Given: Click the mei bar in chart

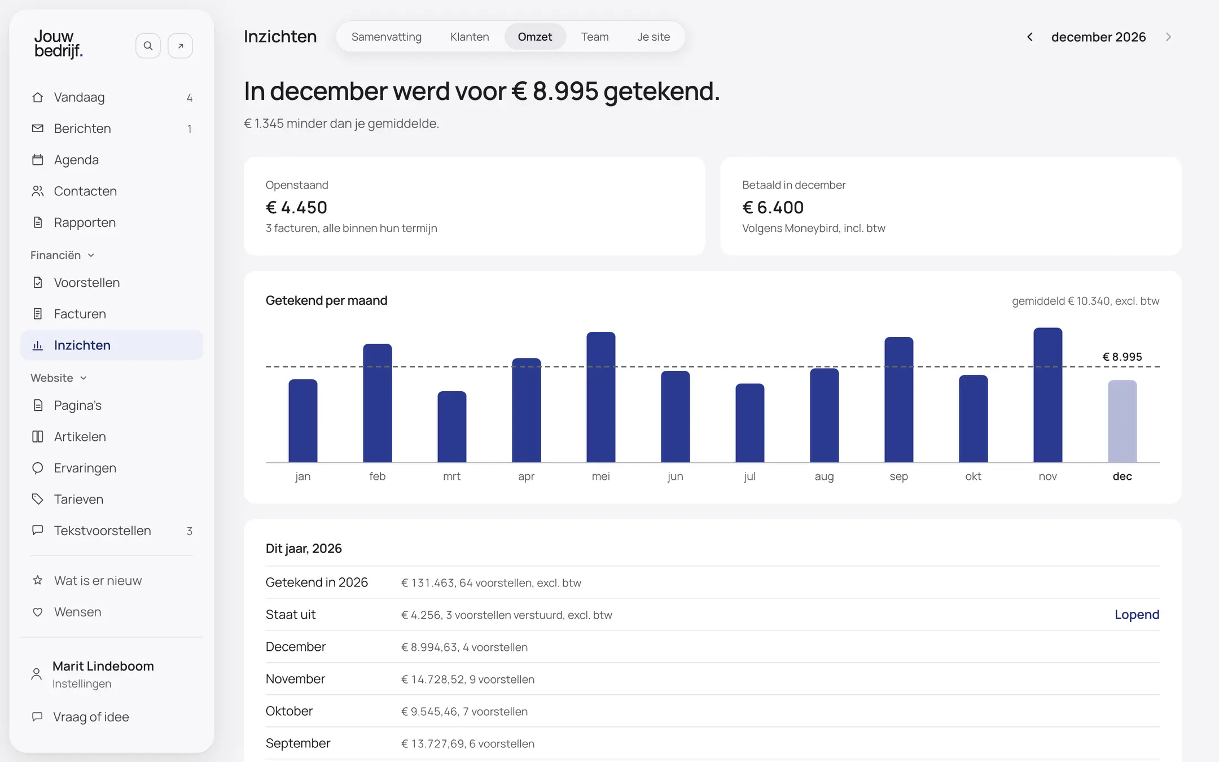Looking at the screenshot, I should 601,397.
